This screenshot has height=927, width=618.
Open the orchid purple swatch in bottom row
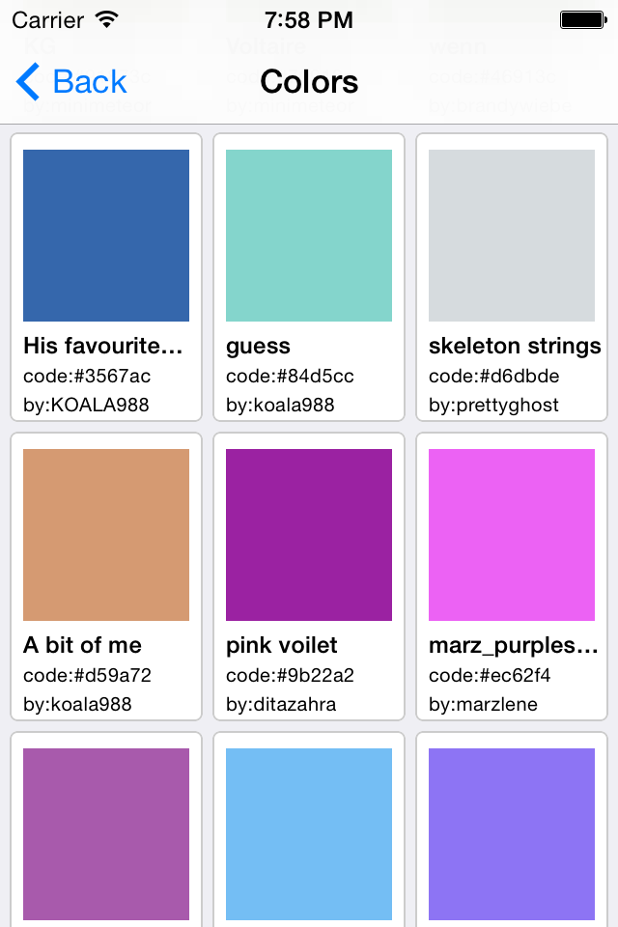point(106,833)
